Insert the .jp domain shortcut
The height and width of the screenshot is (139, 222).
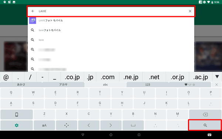[90, 77]
